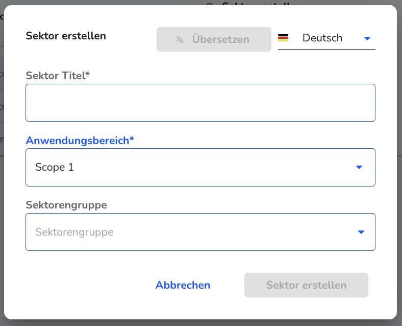Open the Anwendungsbereich Scope 1 dropdown

pyautogui.click(x=200, y=168)
